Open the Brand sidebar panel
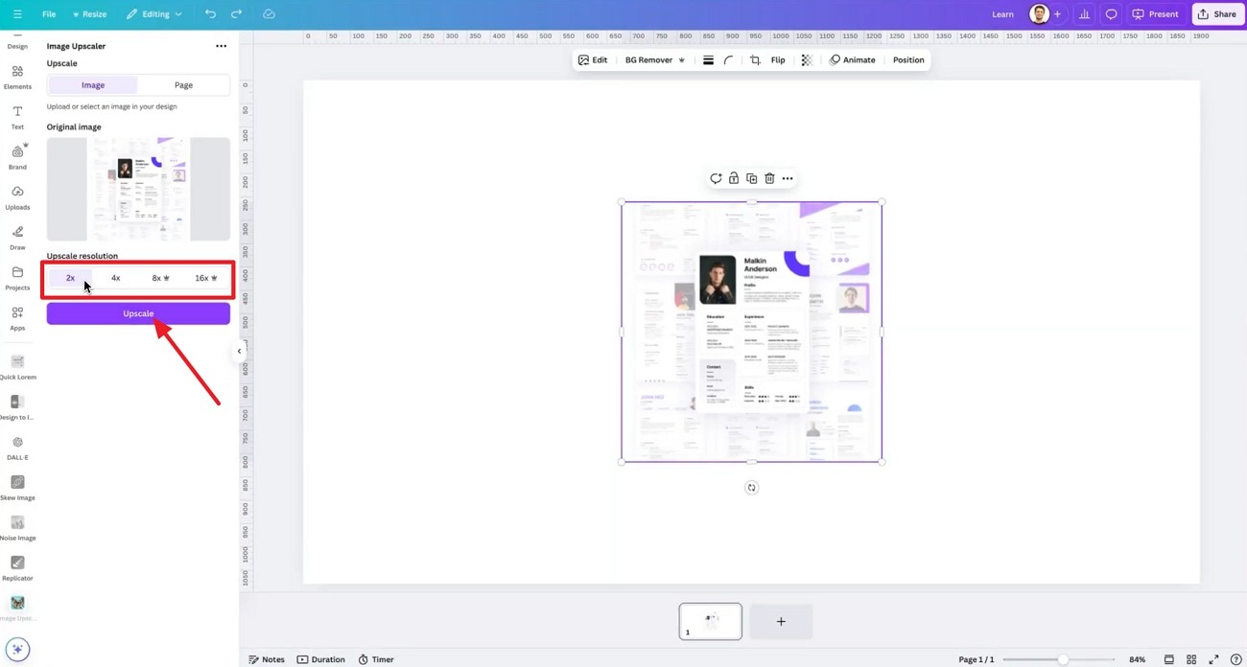 [x=17, y=157]
